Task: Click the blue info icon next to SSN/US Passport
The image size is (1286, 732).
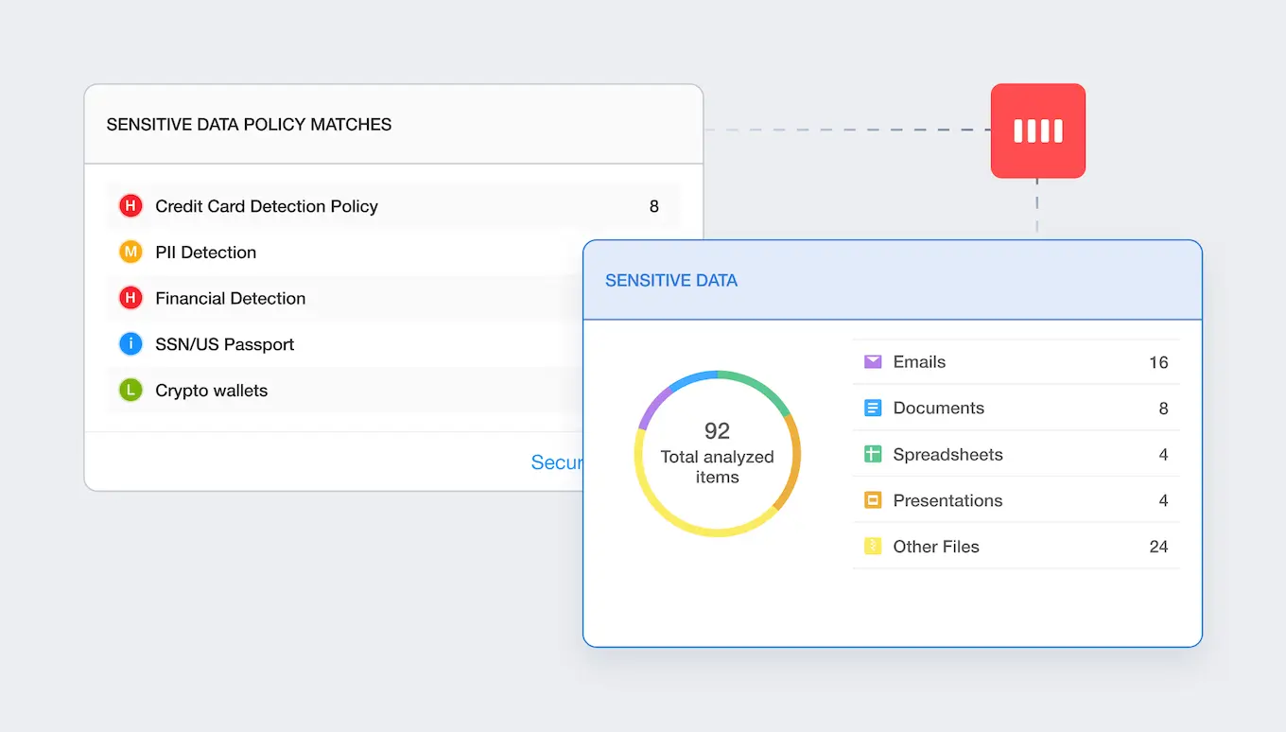Action: click(130, 343)
